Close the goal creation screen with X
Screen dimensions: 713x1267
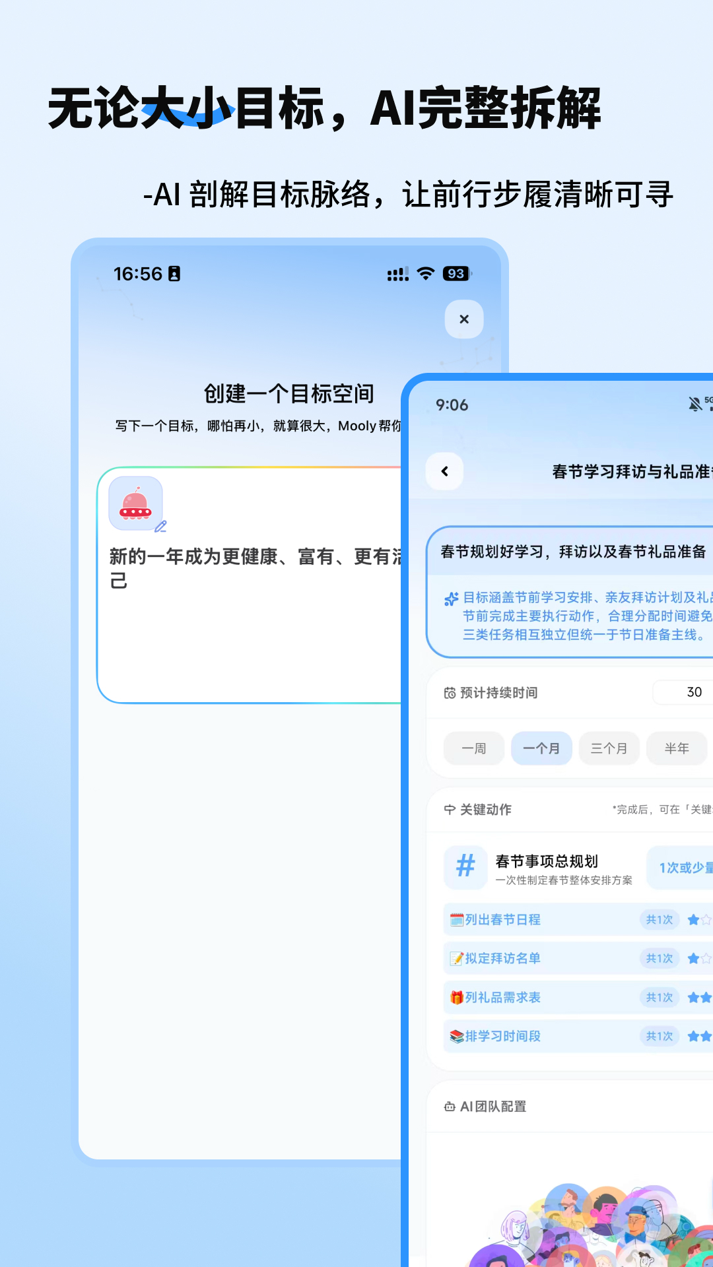(x=464, y=319)
